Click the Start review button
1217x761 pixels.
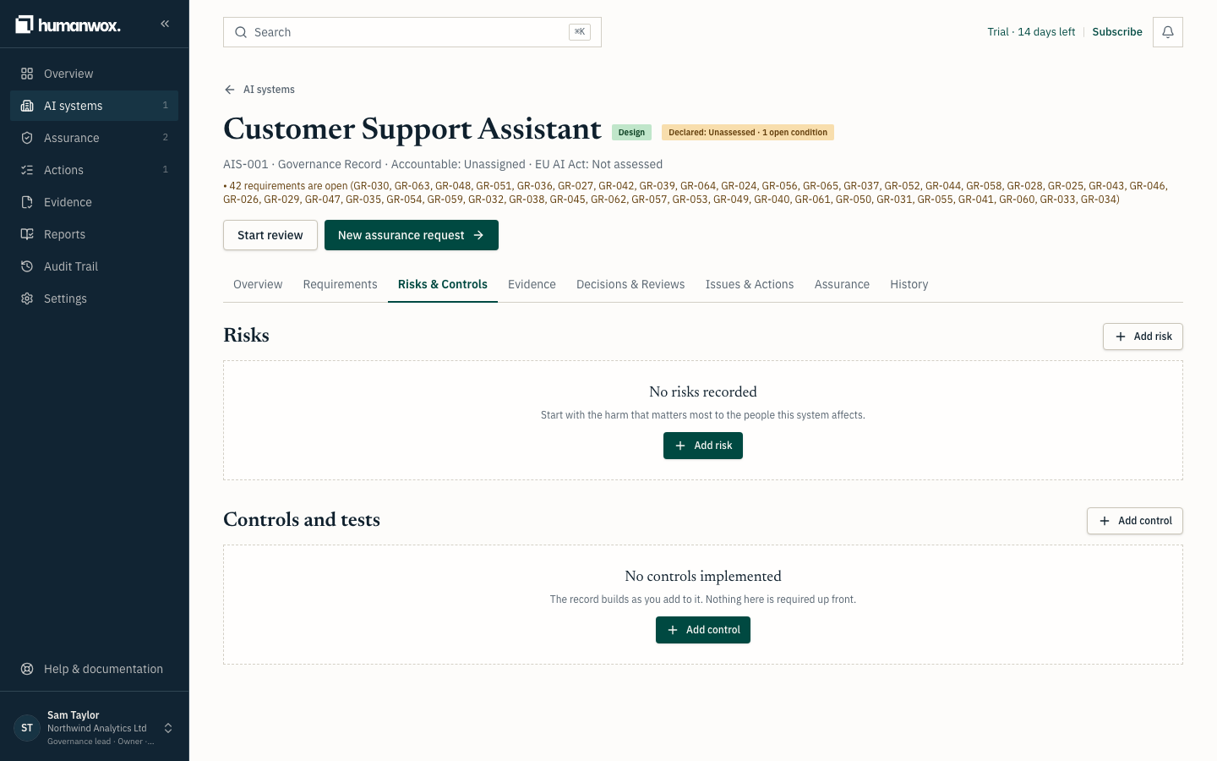point(270,235)
